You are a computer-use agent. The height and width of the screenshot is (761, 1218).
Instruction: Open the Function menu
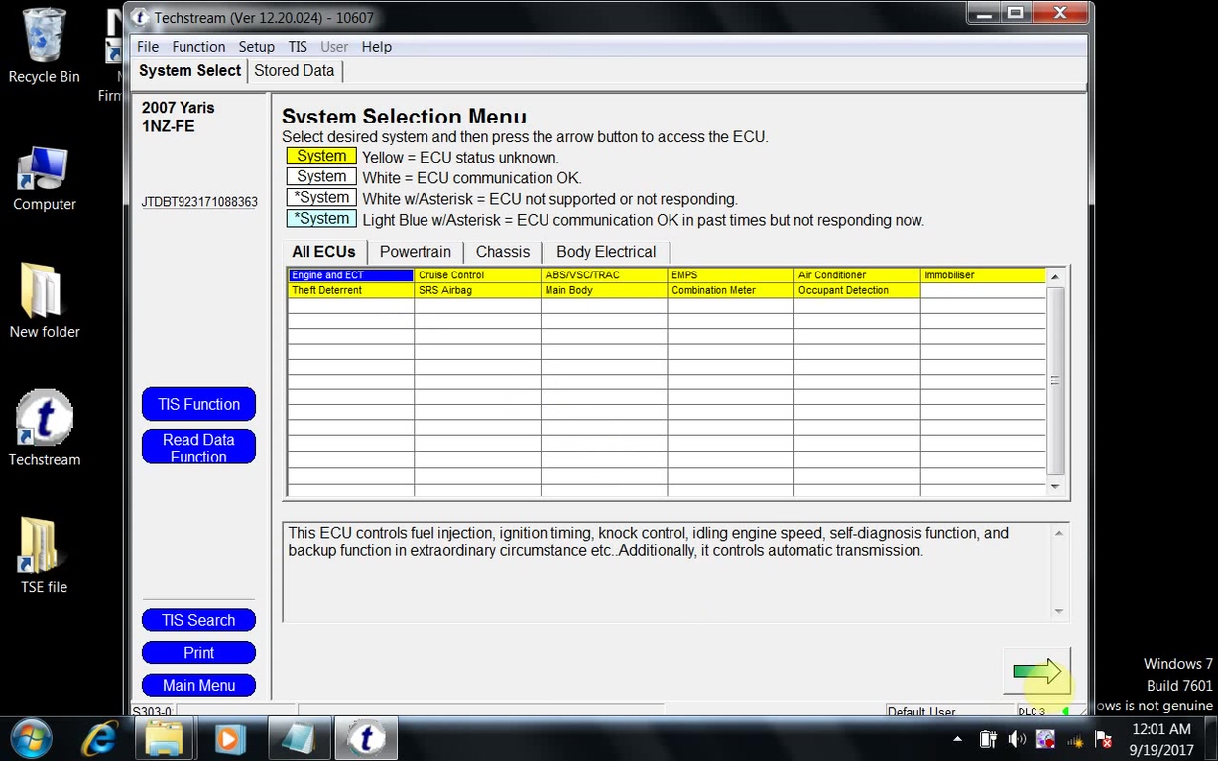(x=198, y=47)
